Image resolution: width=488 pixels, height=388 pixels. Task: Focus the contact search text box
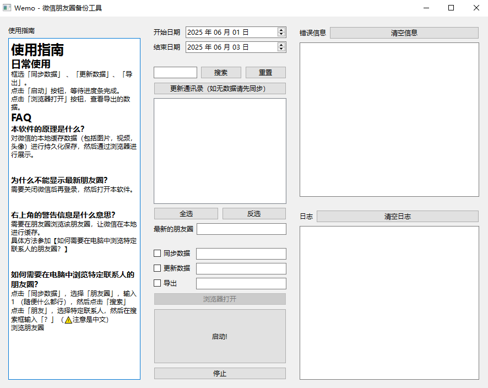175,73
